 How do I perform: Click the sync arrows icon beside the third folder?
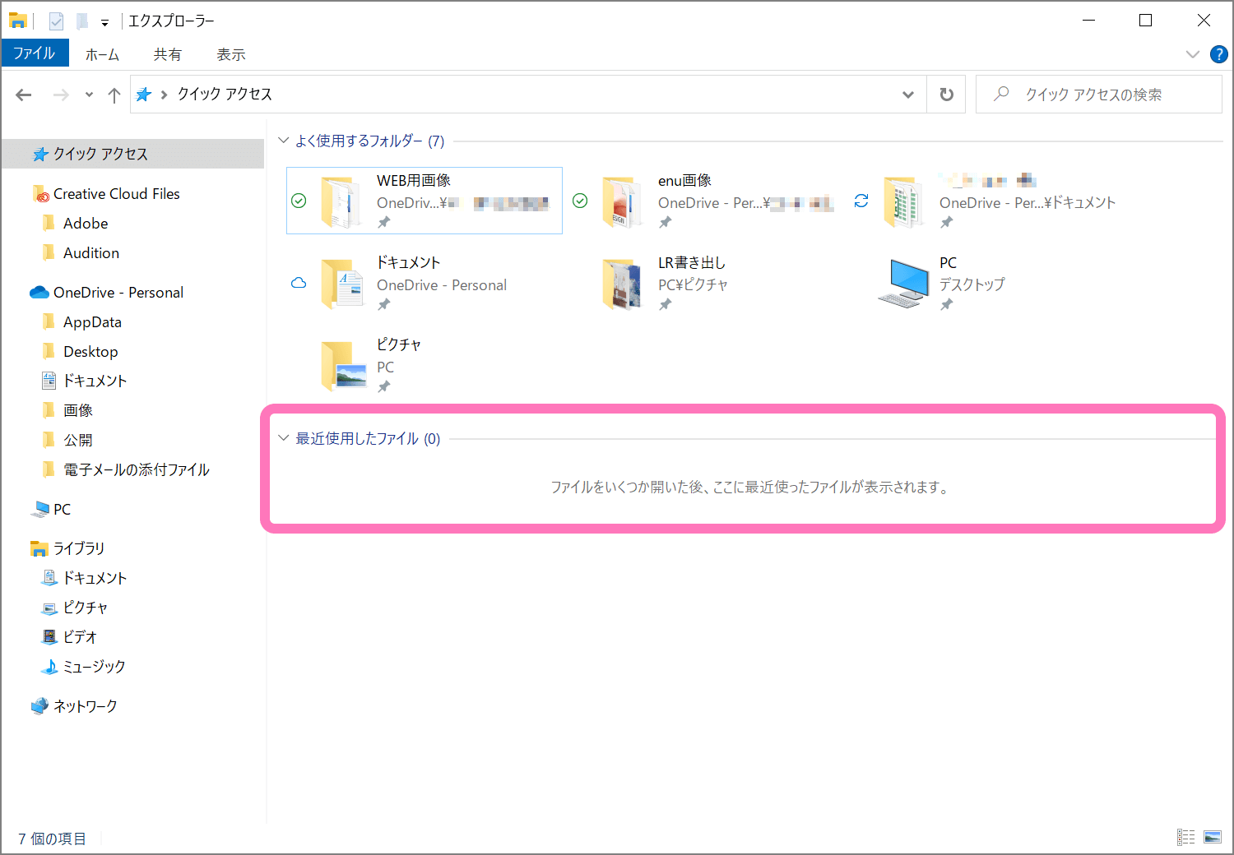(861, 200)
